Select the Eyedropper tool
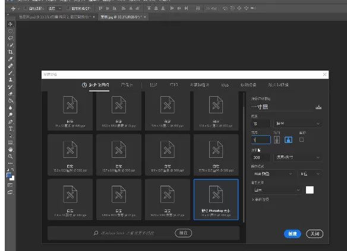This screenshot has height=251, width=347. pos(11,59)
